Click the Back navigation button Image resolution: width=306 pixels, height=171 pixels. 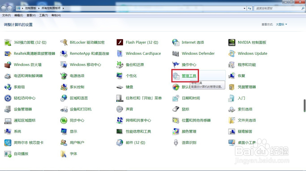pyautogui.click(x=3, y=8)
